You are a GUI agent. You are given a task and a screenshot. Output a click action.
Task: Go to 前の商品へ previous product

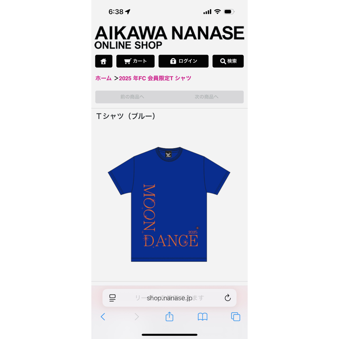click(x=132, y=97)
